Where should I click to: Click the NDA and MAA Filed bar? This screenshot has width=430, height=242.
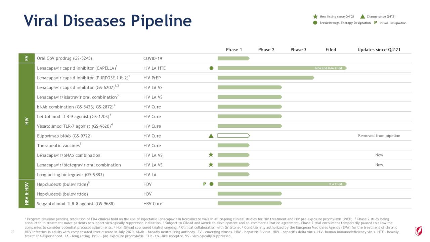(282, 68)
